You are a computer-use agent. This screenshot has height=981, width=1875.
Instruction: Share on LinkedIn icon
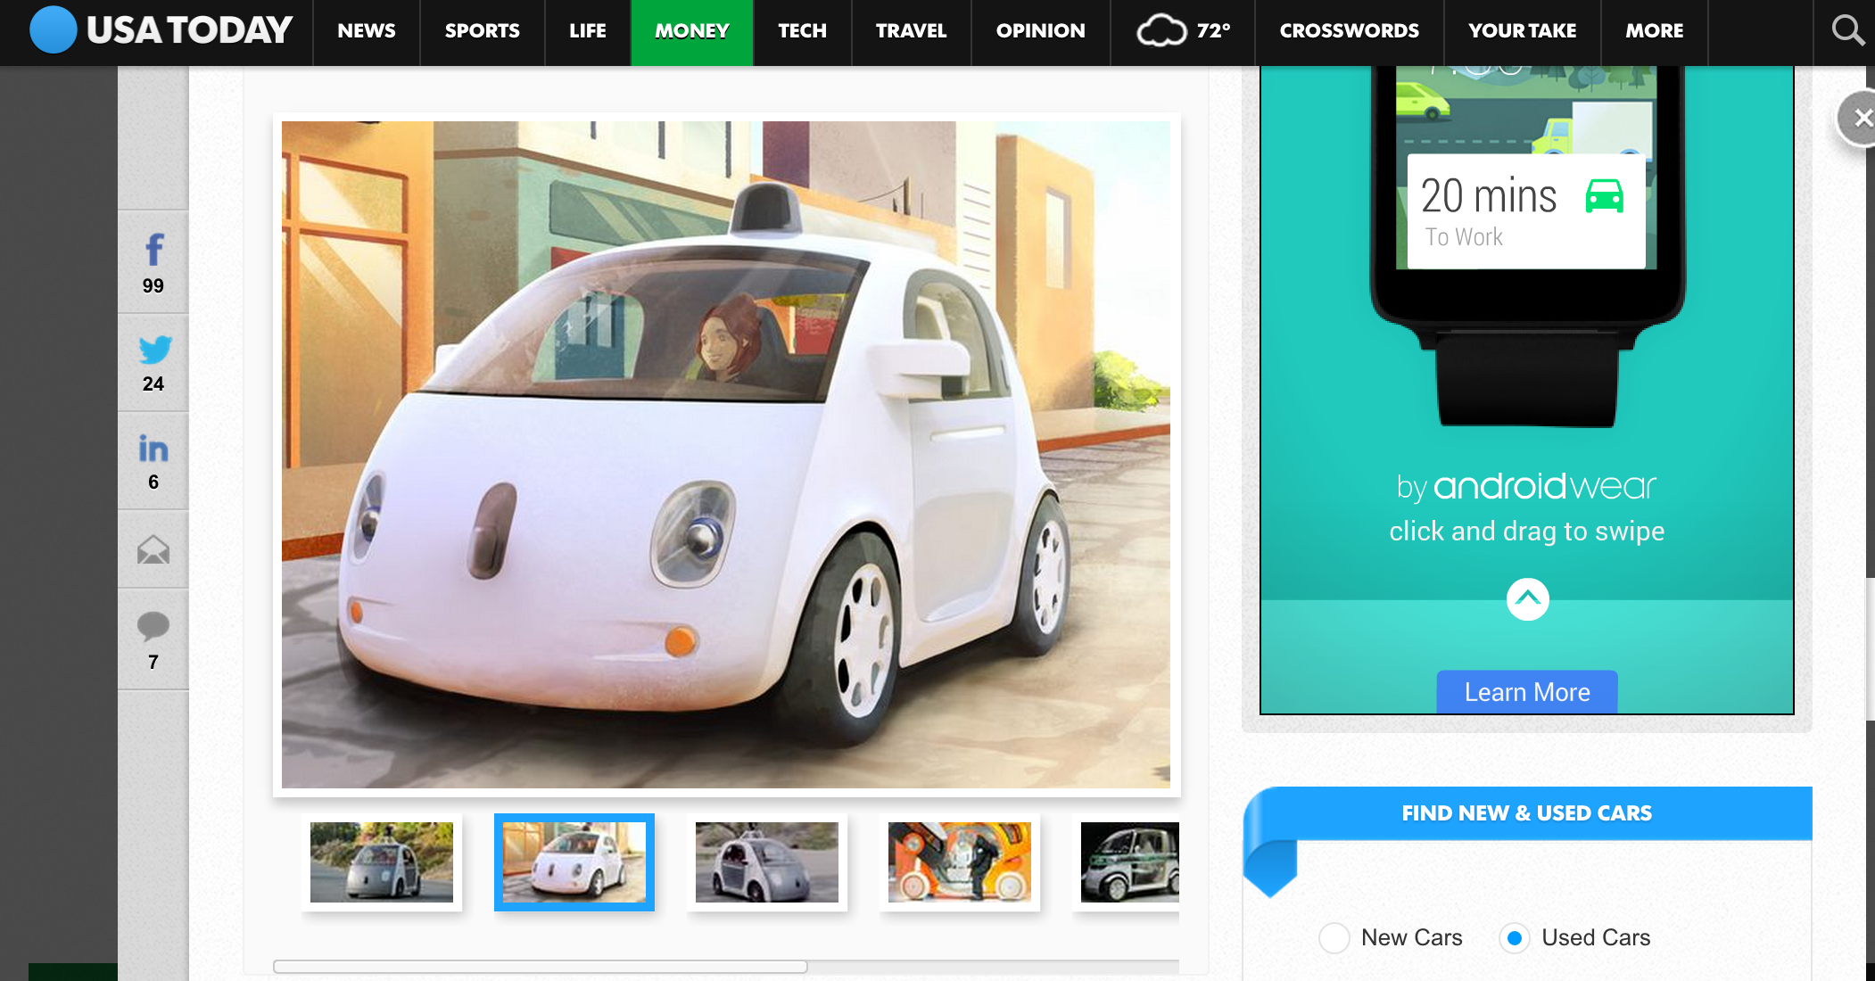click(153, 449)
